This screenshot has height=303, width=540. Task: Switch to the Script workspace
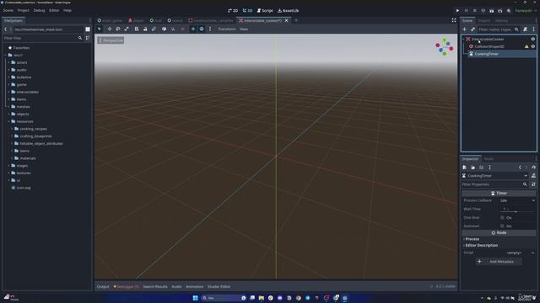coord(265,11)
